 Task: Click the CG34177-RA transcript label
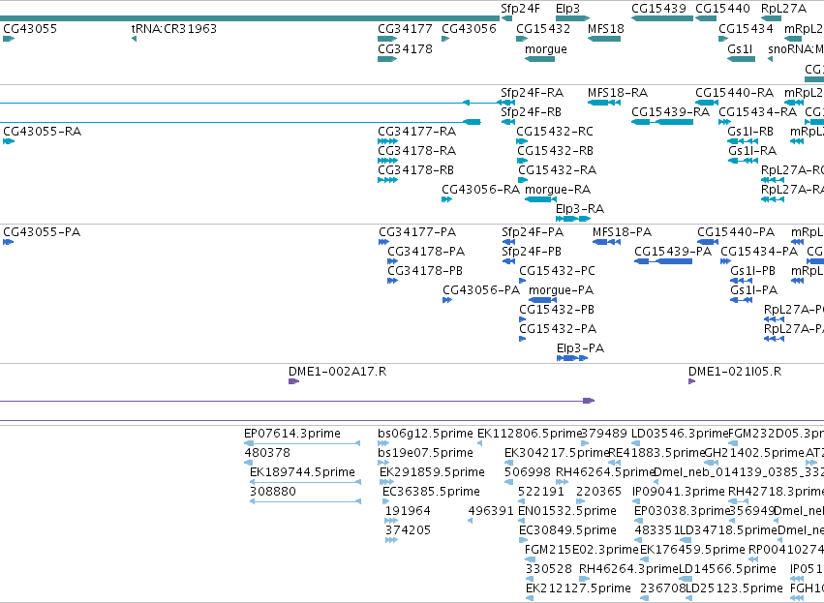coord(416,132)
